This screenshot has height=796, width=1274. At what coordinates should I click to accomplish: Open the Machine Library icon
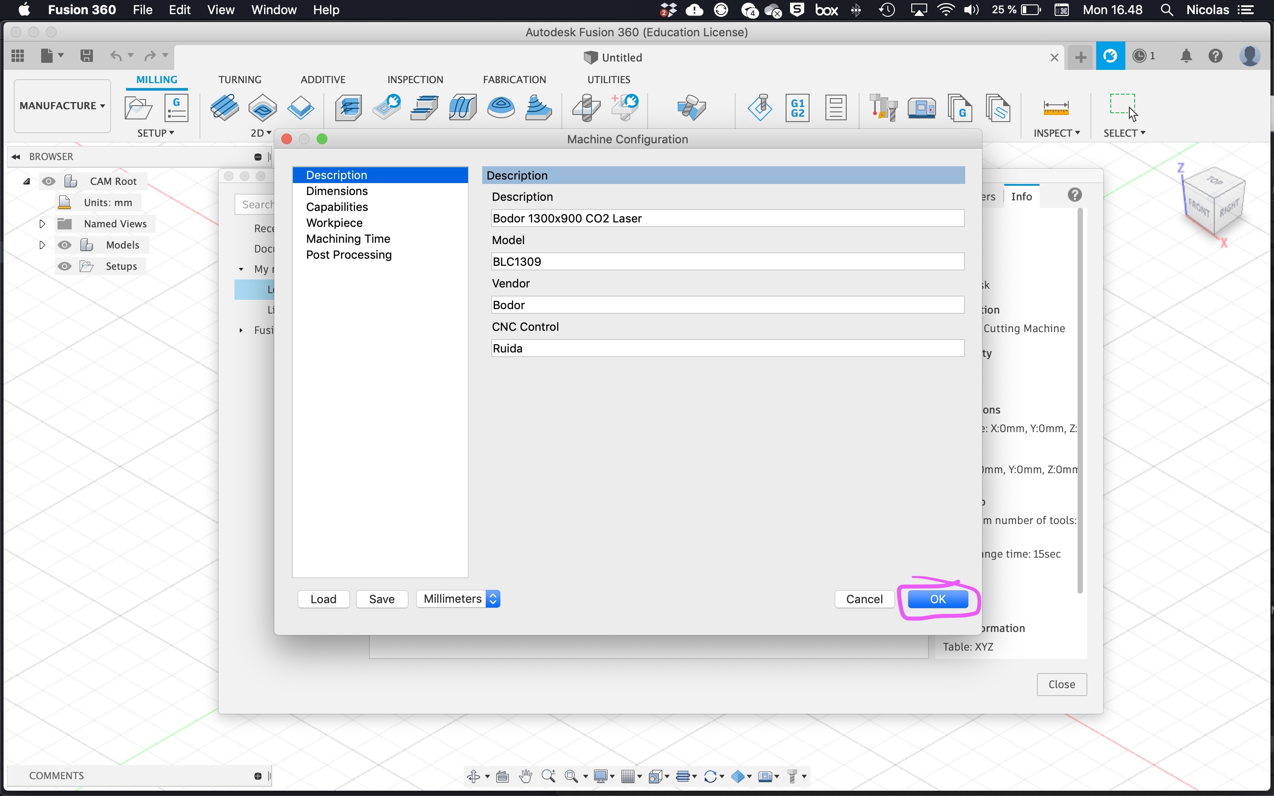point(921,108)
